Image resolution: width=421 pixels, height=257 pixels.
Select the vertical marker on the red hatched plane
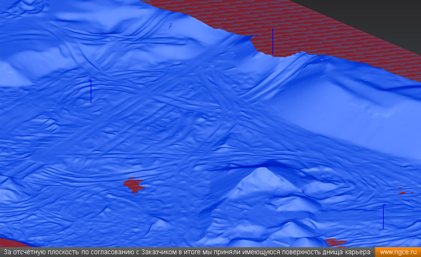click(x=273, y=41)
